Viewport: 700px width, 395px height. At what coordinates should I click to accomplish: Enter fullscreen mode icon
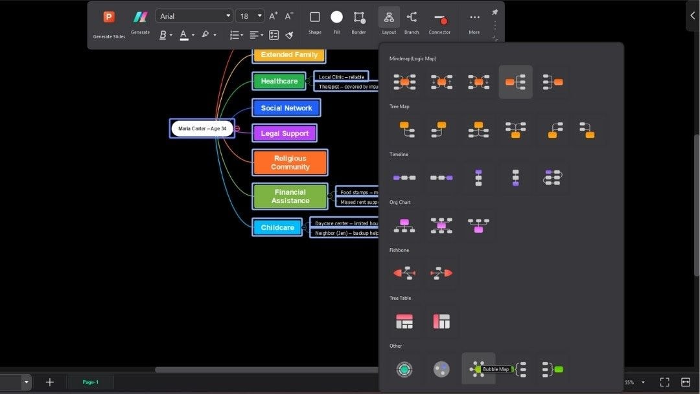coord(665,382)
